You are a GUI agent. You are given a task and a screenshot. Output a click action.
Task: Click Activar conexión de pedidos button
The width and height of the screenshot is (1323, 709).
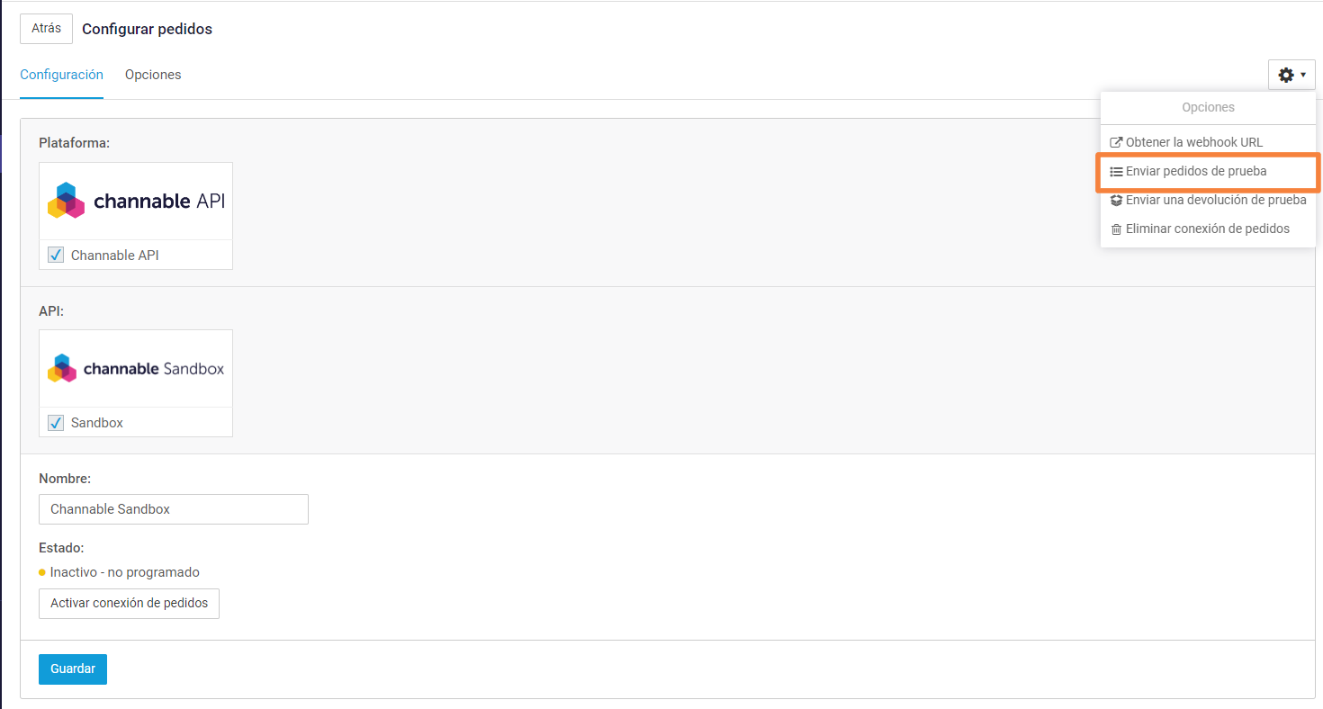tap(129, 603)
